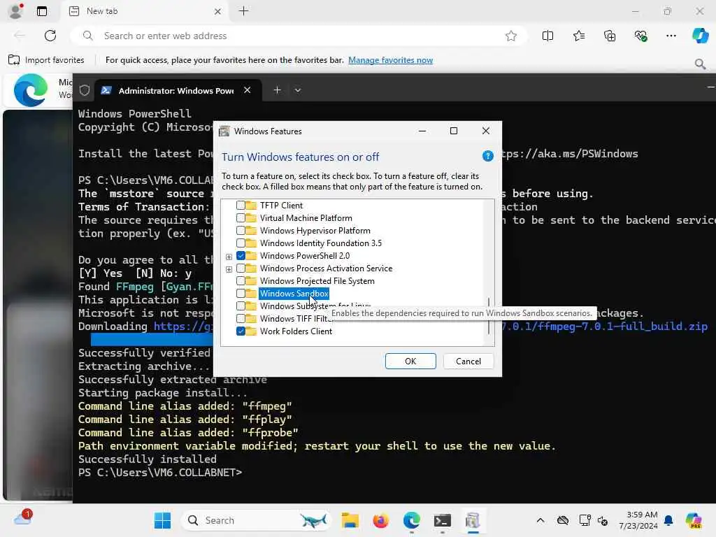This screenshot has height=537, width=716.
Task: Open the network status tray icon
Action: click(585, 520)
